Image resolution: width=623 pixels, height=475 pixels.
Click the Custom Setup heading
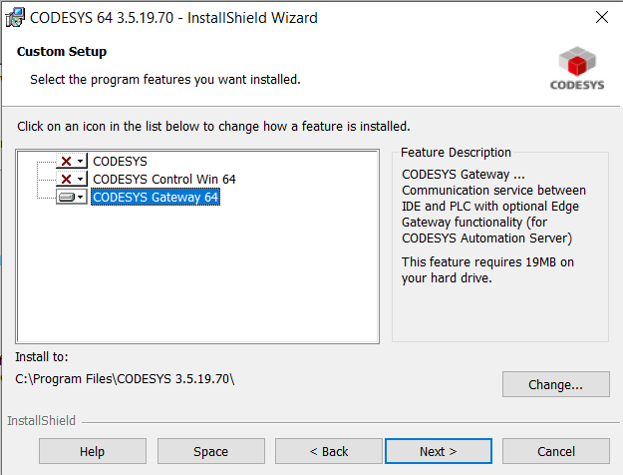point(62,51)
